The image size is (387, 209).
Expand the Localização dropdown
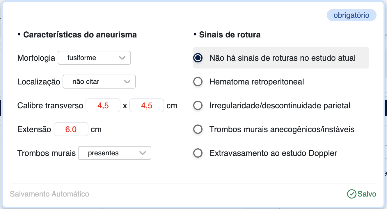tap(99, 82)
